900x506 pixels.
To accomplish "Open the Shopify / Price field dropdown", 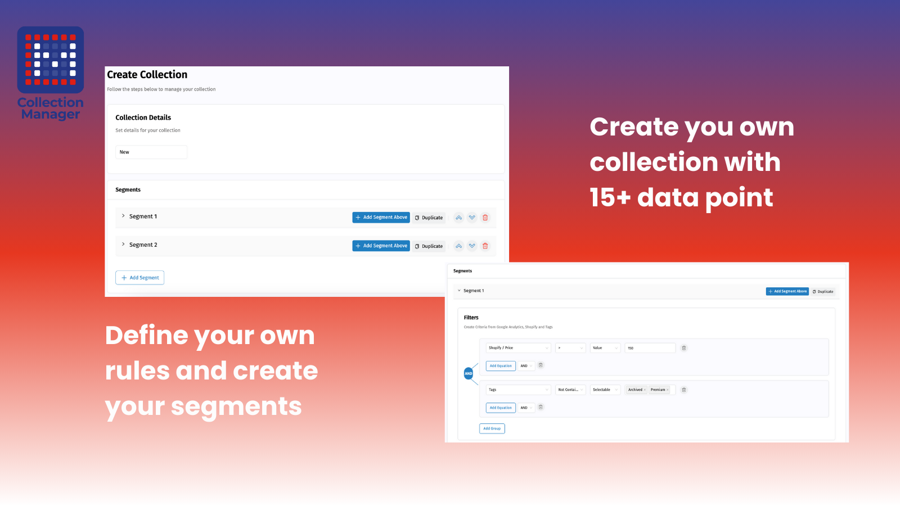I will pyautogui.click(x=517, y=348).
